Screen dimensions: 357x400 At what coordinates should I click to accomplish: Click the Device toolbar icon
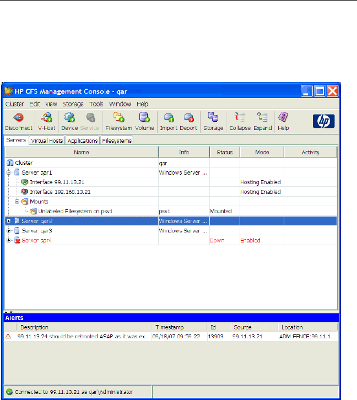[x=69, y=117]
